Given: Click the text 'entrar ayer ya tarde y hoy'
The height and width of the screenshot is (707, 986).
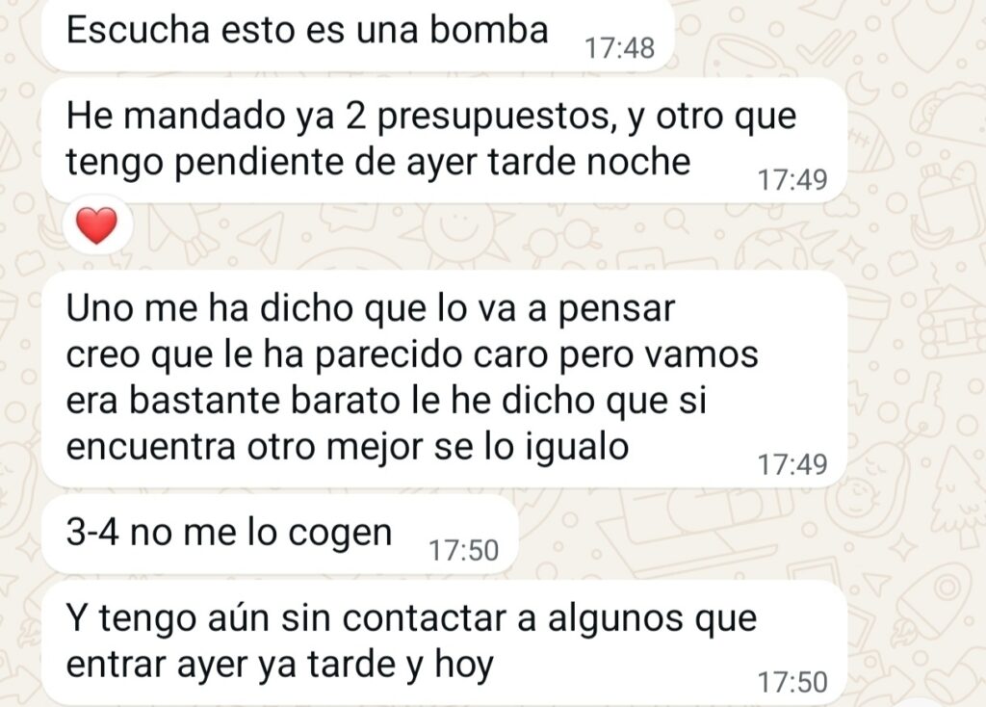Looking at the screenshot, I should pos(280,665).
